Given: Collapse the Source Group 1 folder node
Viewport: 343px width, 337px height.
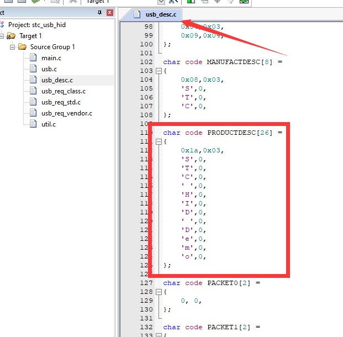Looking at the screenshot, I should coord(13,47).
